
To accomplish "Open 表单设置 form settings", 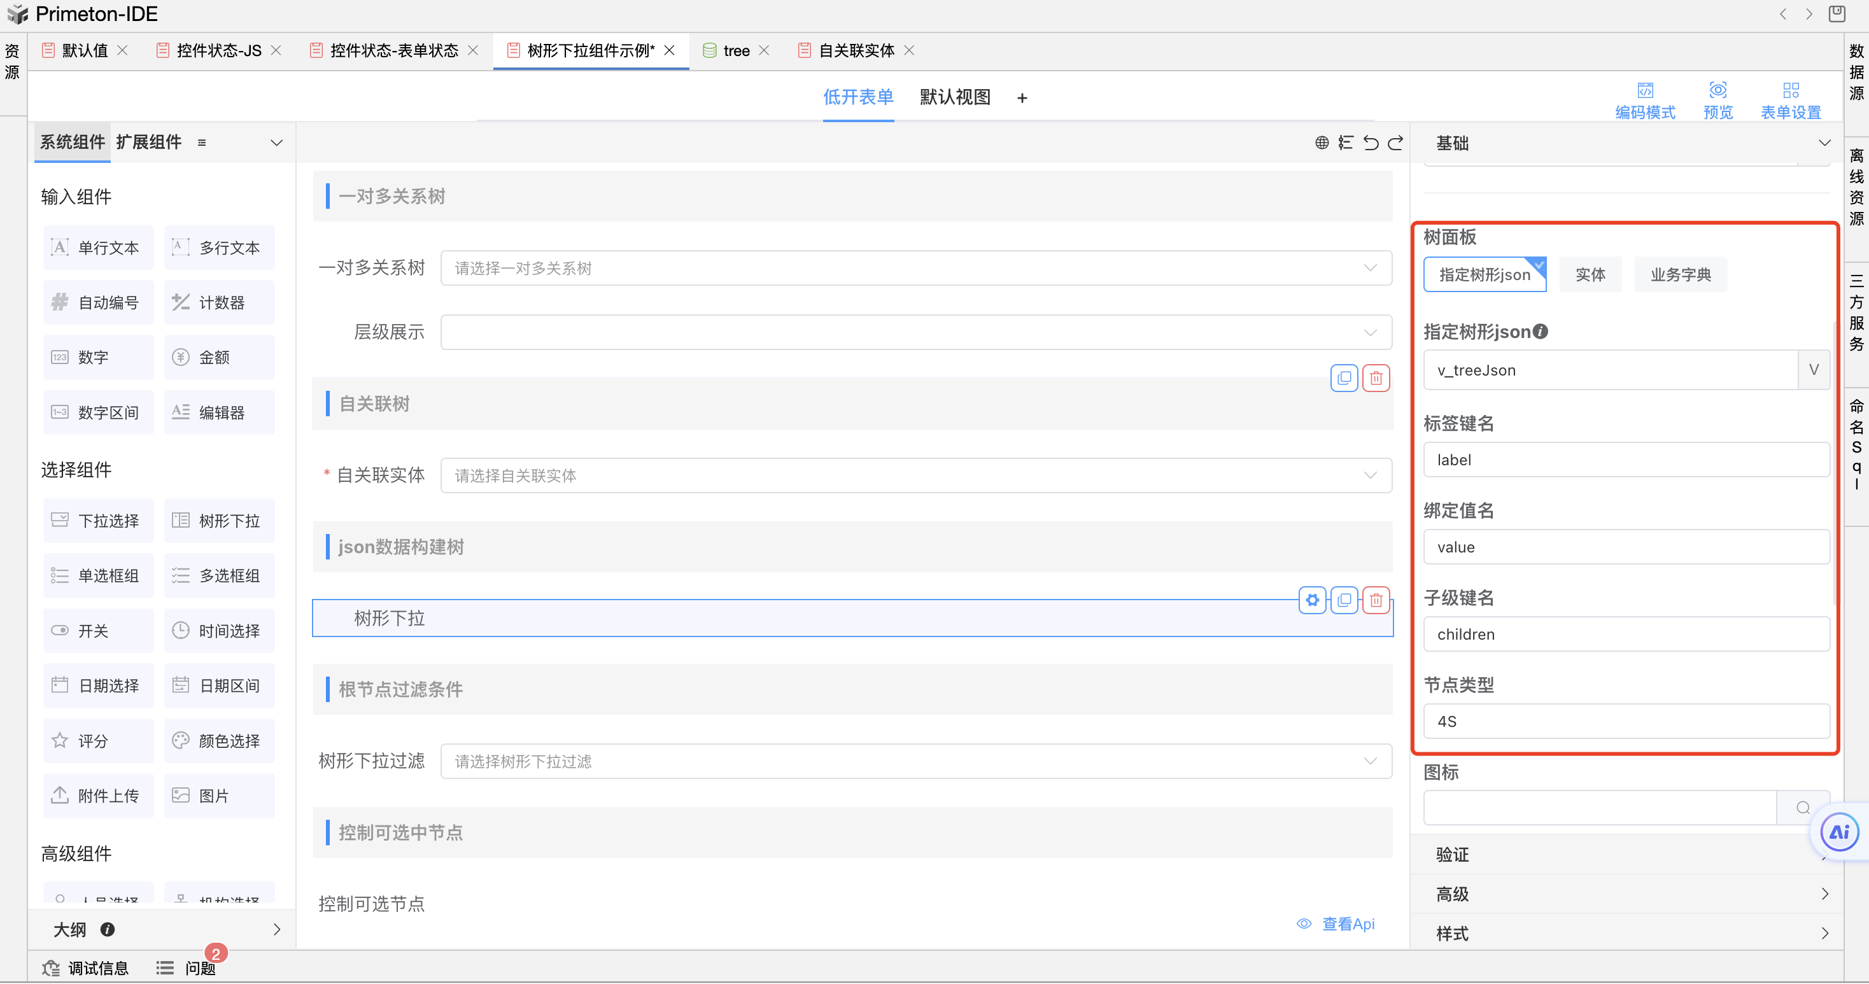I will click(1790, 99).
